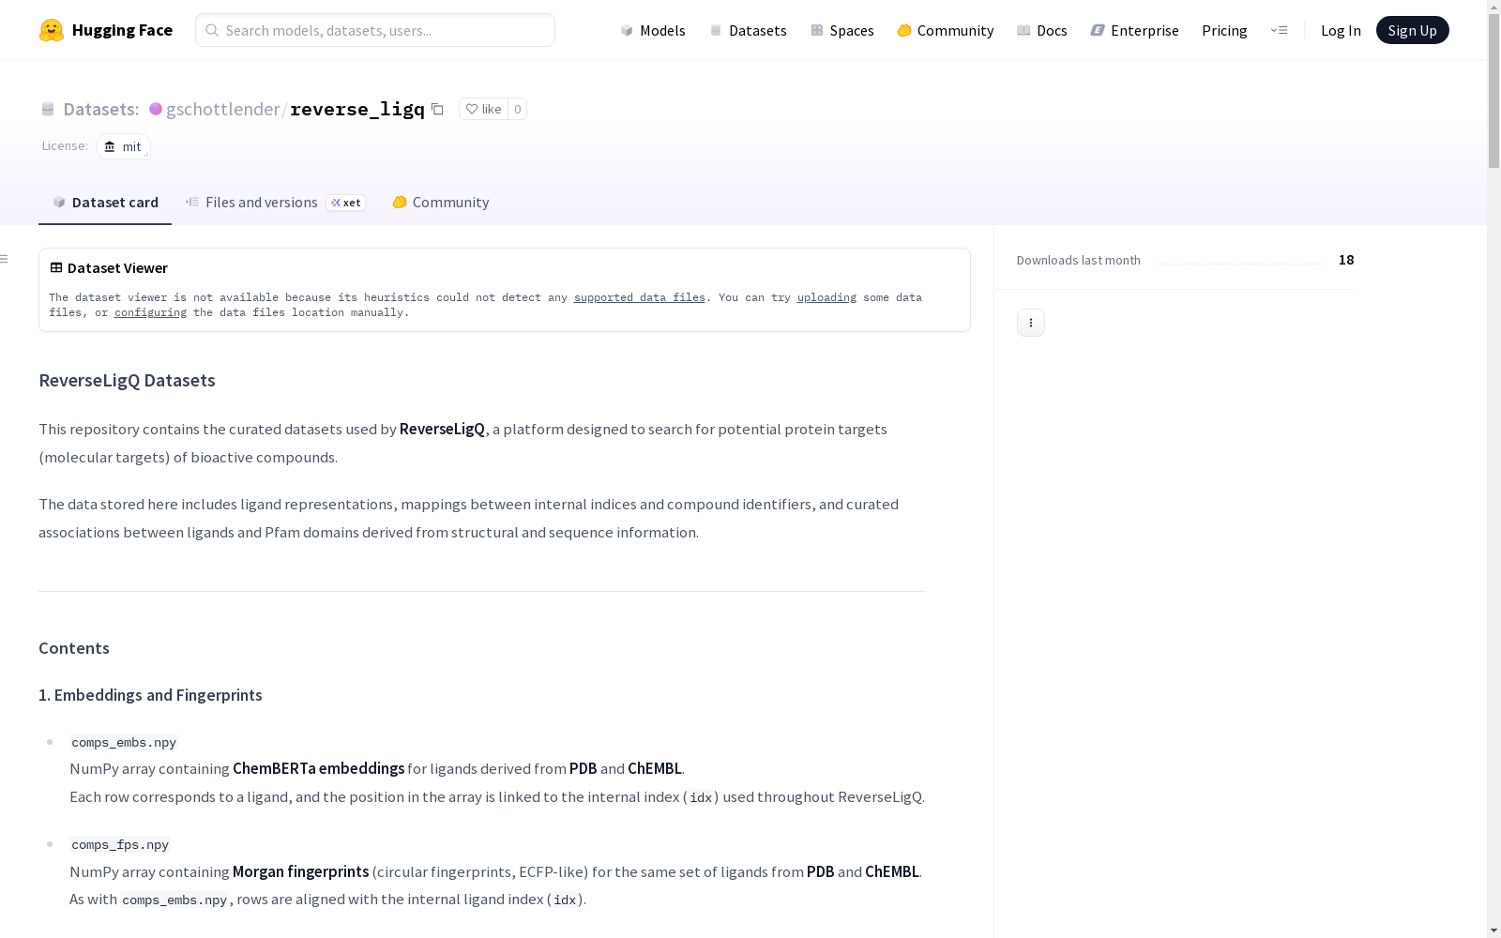Go to Models in top navigation
The height and width of the screenshot is (938, 1501).
pos(653,30)
